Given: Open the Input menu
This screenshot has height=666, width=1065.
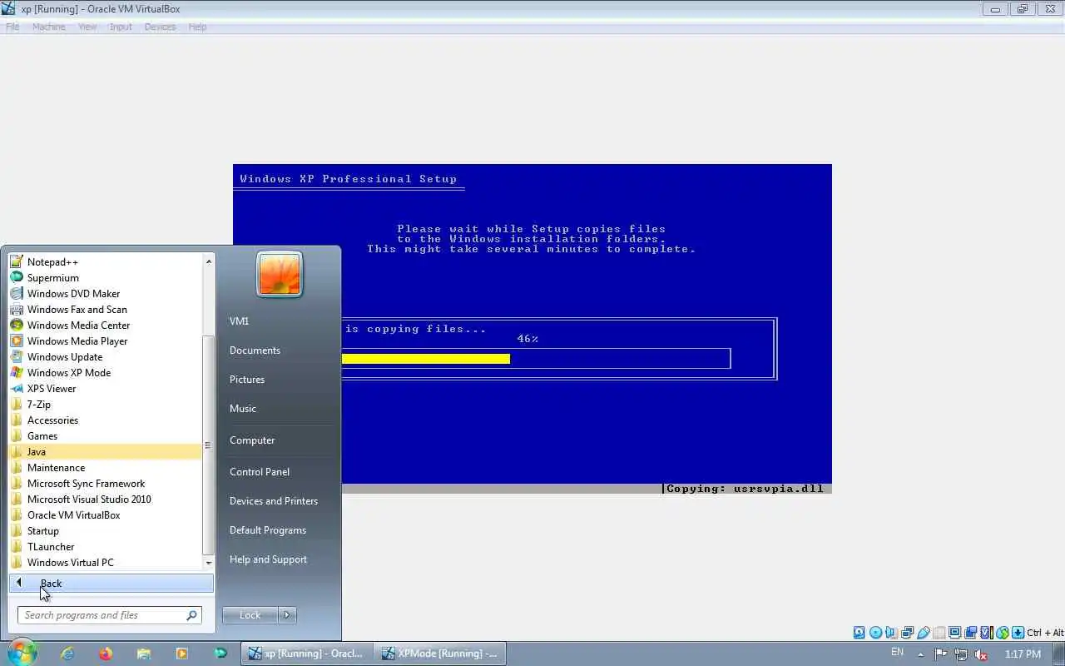Looking at the screenshot, I should coord(121,27).
